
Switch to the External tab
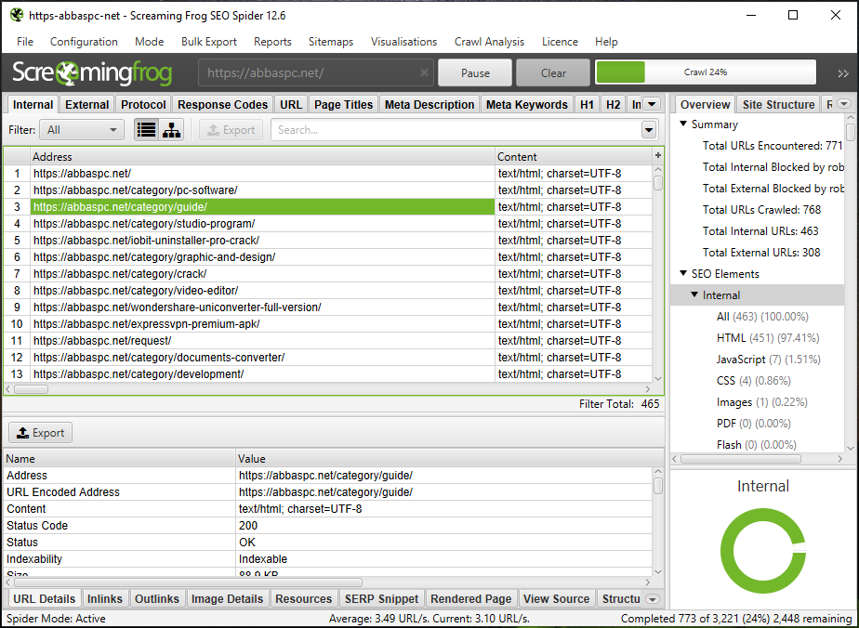coord(86,105)
